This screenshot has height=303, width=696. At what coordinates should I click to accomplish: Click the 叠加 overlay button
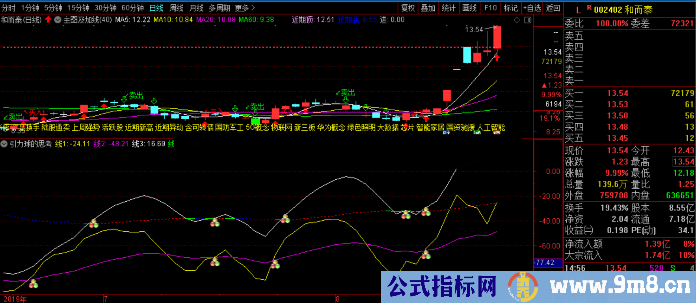428,8
